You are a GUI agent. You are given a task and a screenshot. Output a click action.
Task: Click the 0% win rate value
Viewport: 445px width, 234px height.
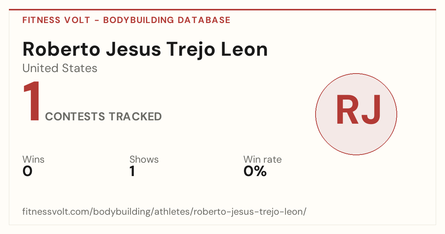coord(255,171)
